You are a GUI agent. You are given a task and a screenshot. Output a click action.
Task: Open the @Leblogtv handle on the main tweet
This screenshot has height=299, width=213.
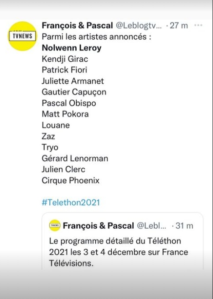point(139,26)
